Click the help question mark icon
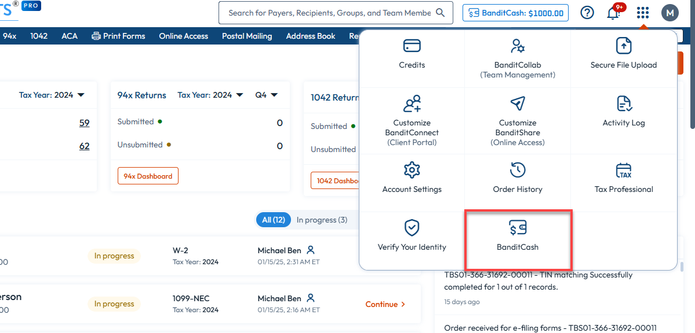695x333 pixels. click(x=587, y=13)
